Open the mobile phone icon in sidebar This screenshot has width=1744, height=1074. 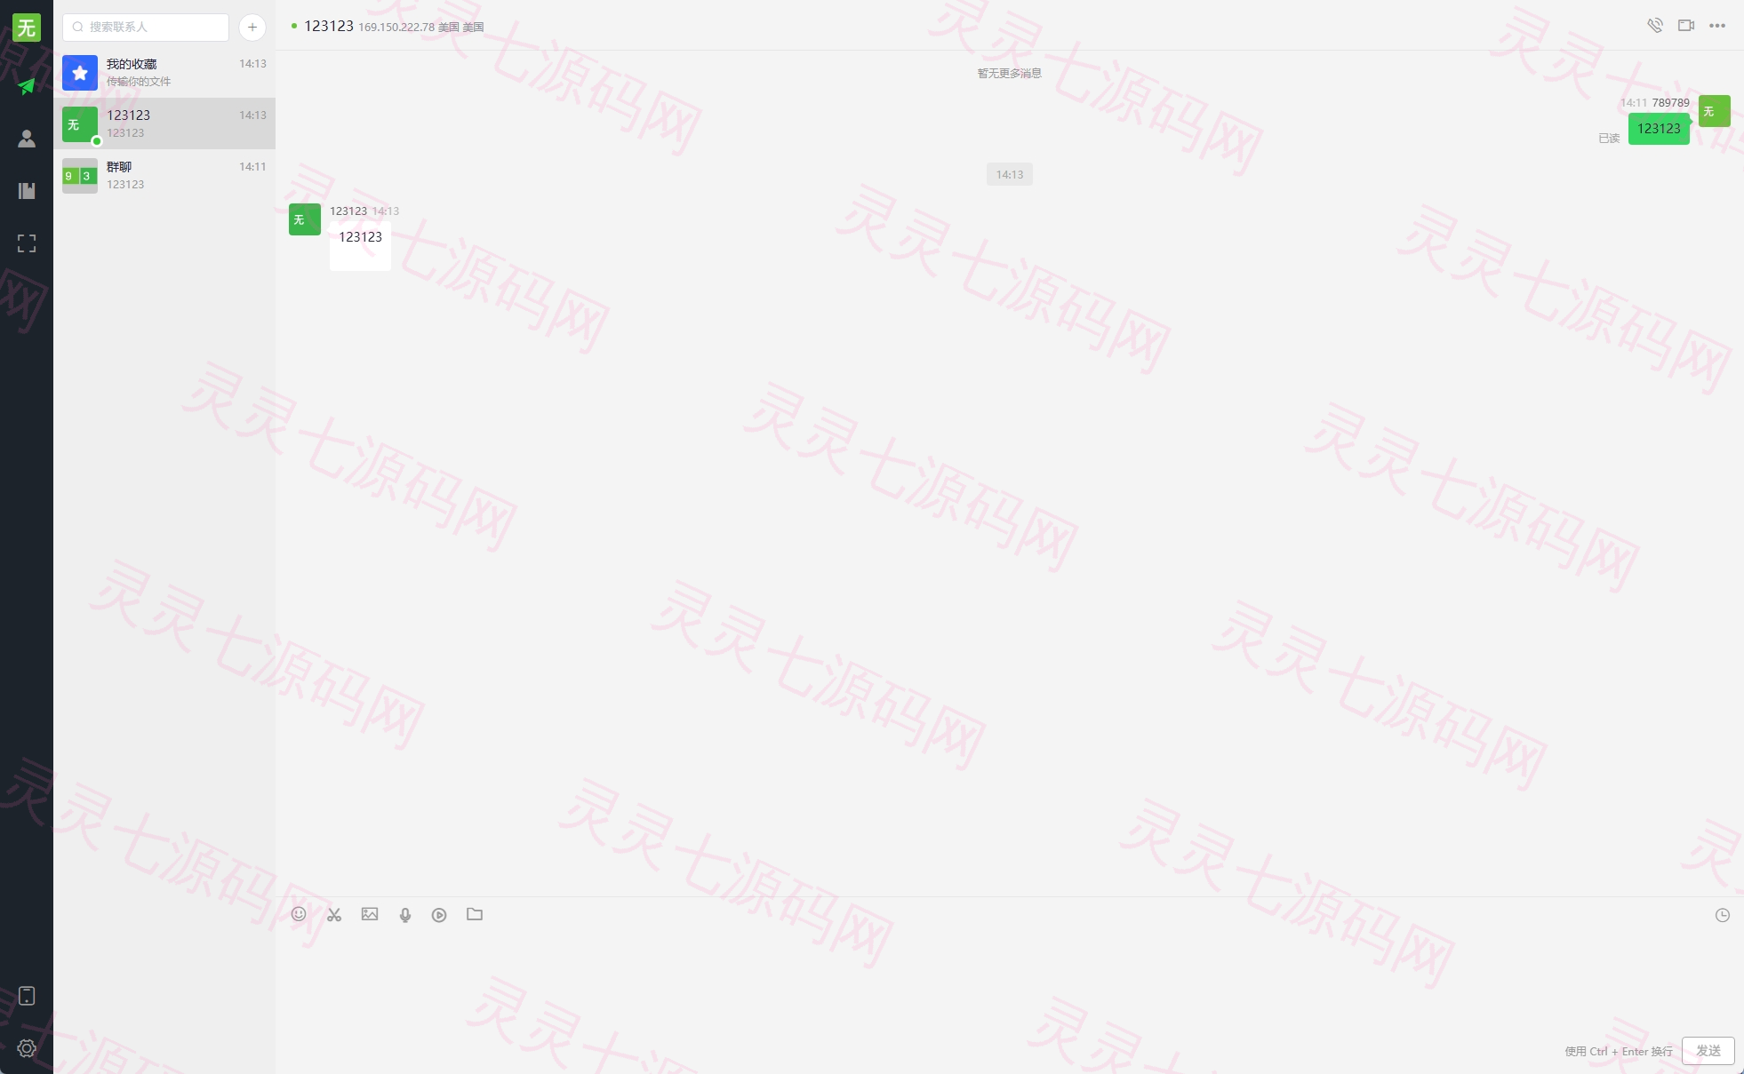coord(27,996)
